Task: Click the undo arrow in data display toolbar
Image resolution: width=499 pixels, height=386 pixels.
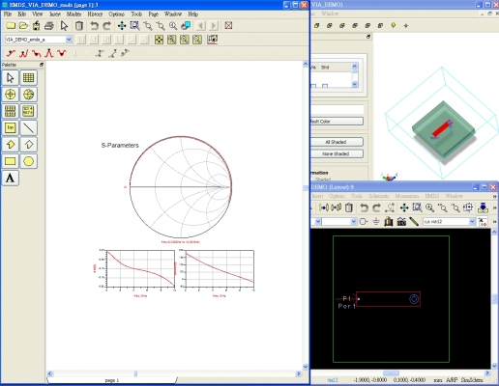Action: pyautogui.click(x=94, y=25)
